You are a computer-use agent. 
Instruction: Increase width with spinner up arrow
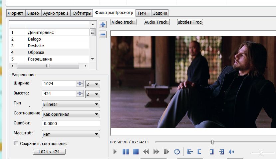[x=80, y=82]
